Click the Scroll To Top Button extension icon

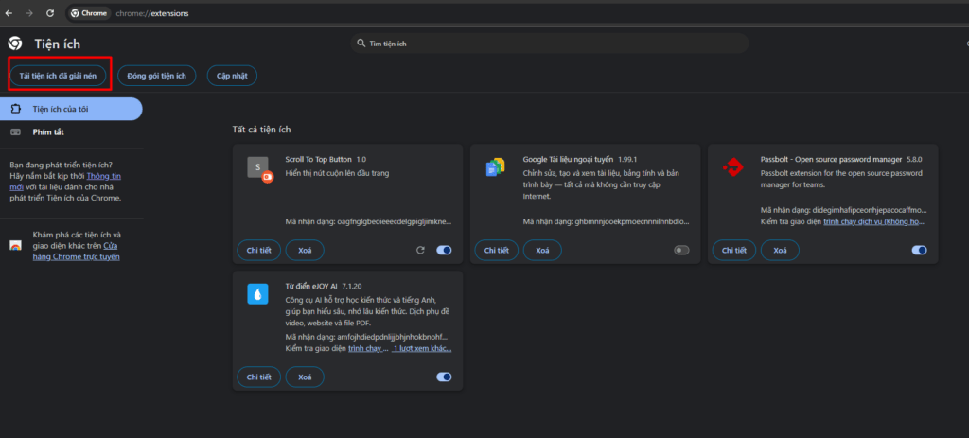coord(256,169)
